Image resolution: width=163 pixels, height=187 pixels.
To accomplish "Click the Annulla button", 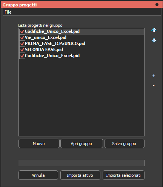I will click(x=38, y=175).
